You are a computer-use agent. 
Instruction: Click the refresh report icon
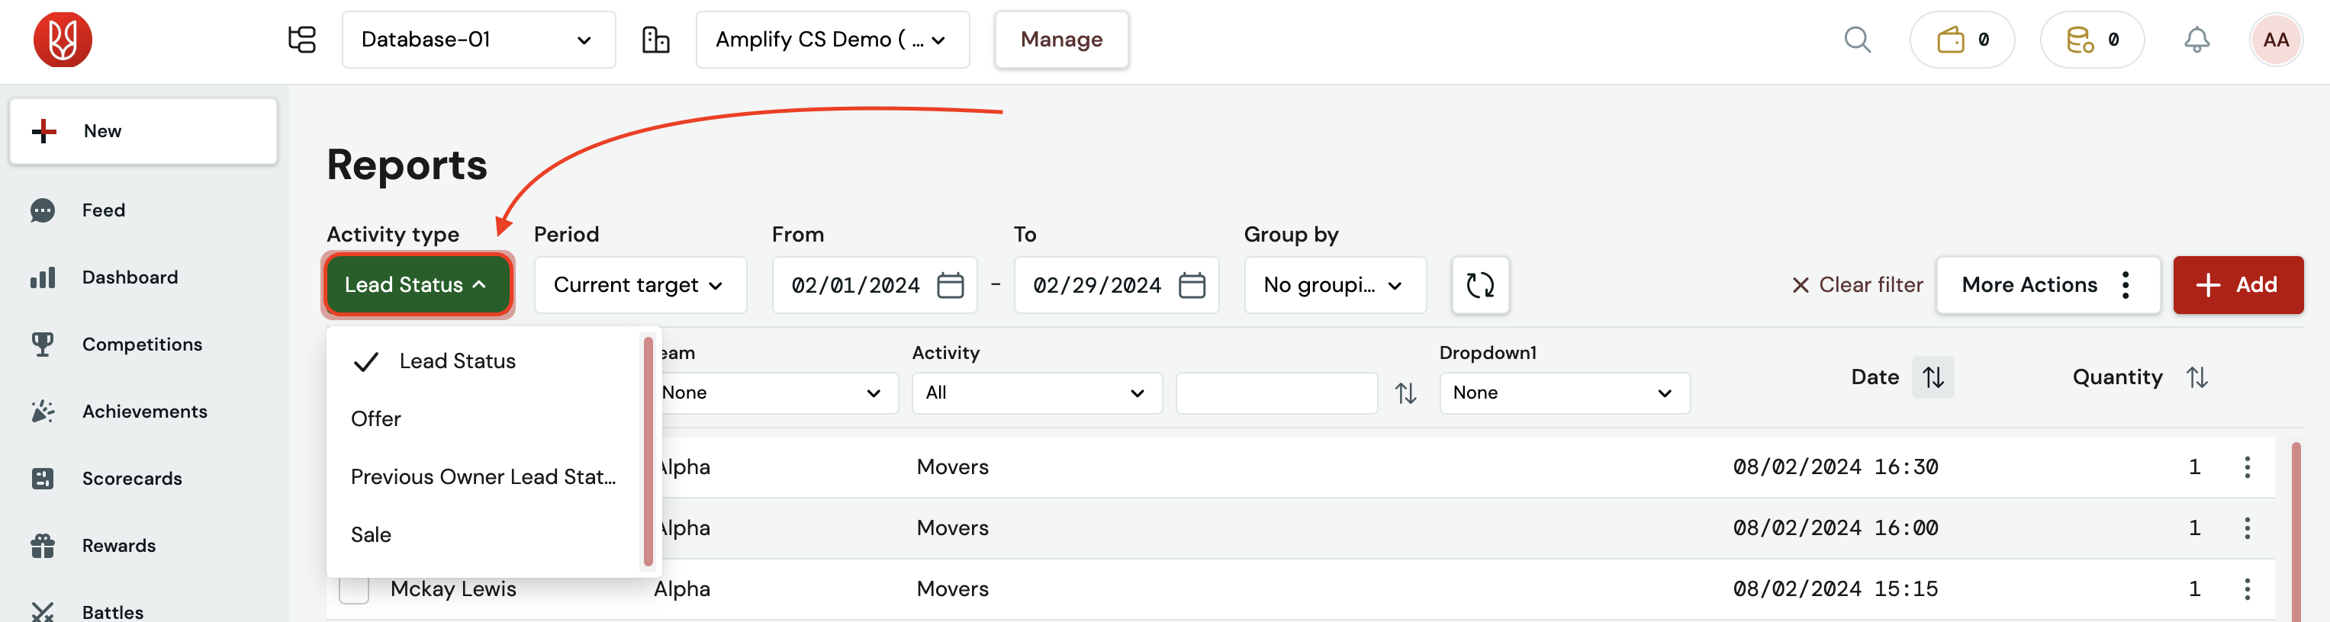pos(1480,286)
